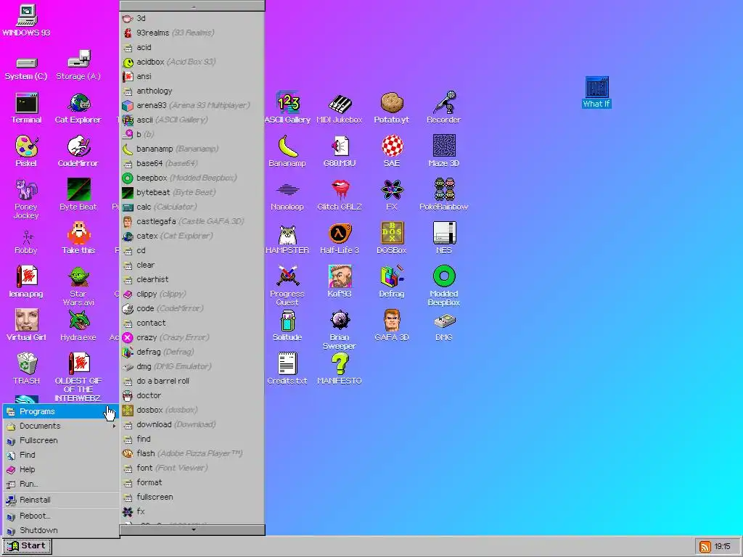743x557 pixels.
Task: Open Bananamp desktop icon
Action: pos(287,152)
